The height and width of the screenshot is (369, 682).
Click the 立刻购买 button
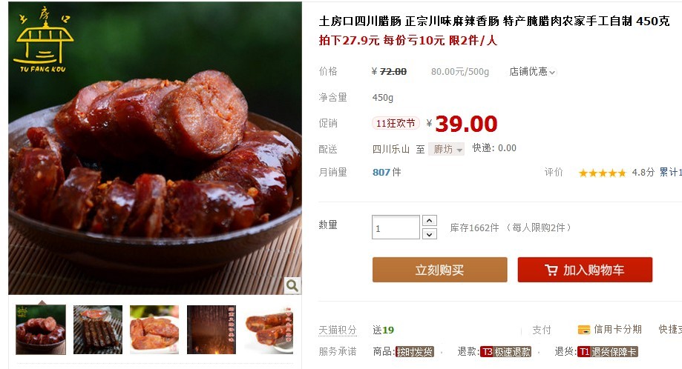(440, 270)
